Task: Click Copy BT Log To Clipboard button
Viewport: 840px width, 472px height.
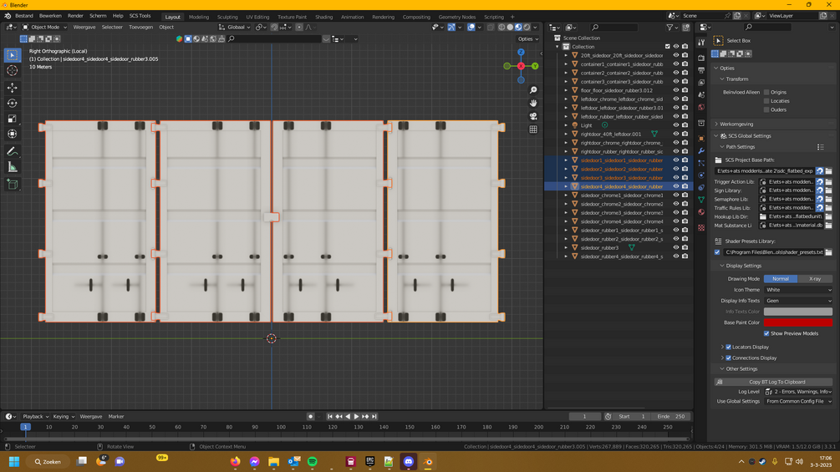Action: pos(777,382)
